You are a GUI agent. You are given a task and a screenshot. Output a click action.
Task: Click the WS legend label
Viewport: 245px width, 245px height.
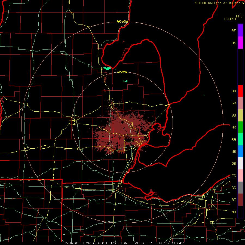tap(234, 152)
